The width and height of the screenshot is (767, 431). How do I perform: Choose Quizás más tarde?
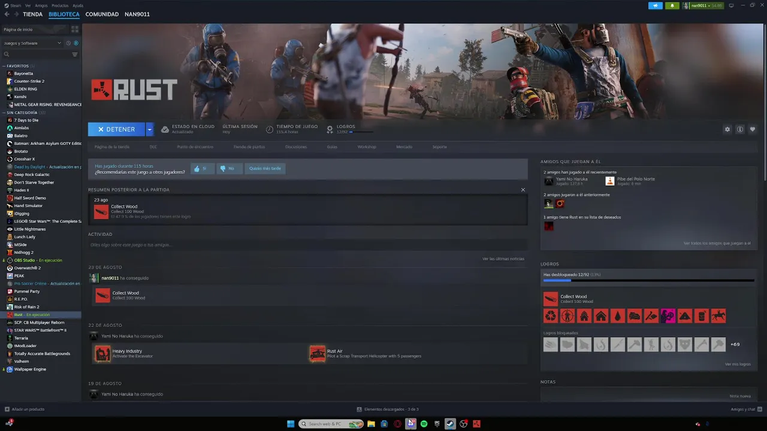(x=265, y=169)
